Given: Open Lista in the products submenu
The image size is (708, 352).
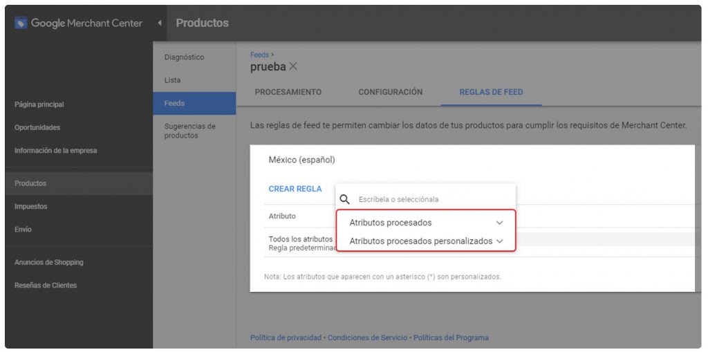Looking at the screenshot, I should tap(172, 80).
